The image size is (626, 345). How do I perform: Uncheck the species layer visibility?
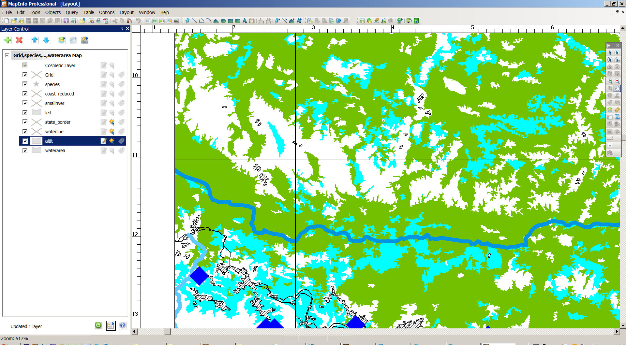click(25, 84)
